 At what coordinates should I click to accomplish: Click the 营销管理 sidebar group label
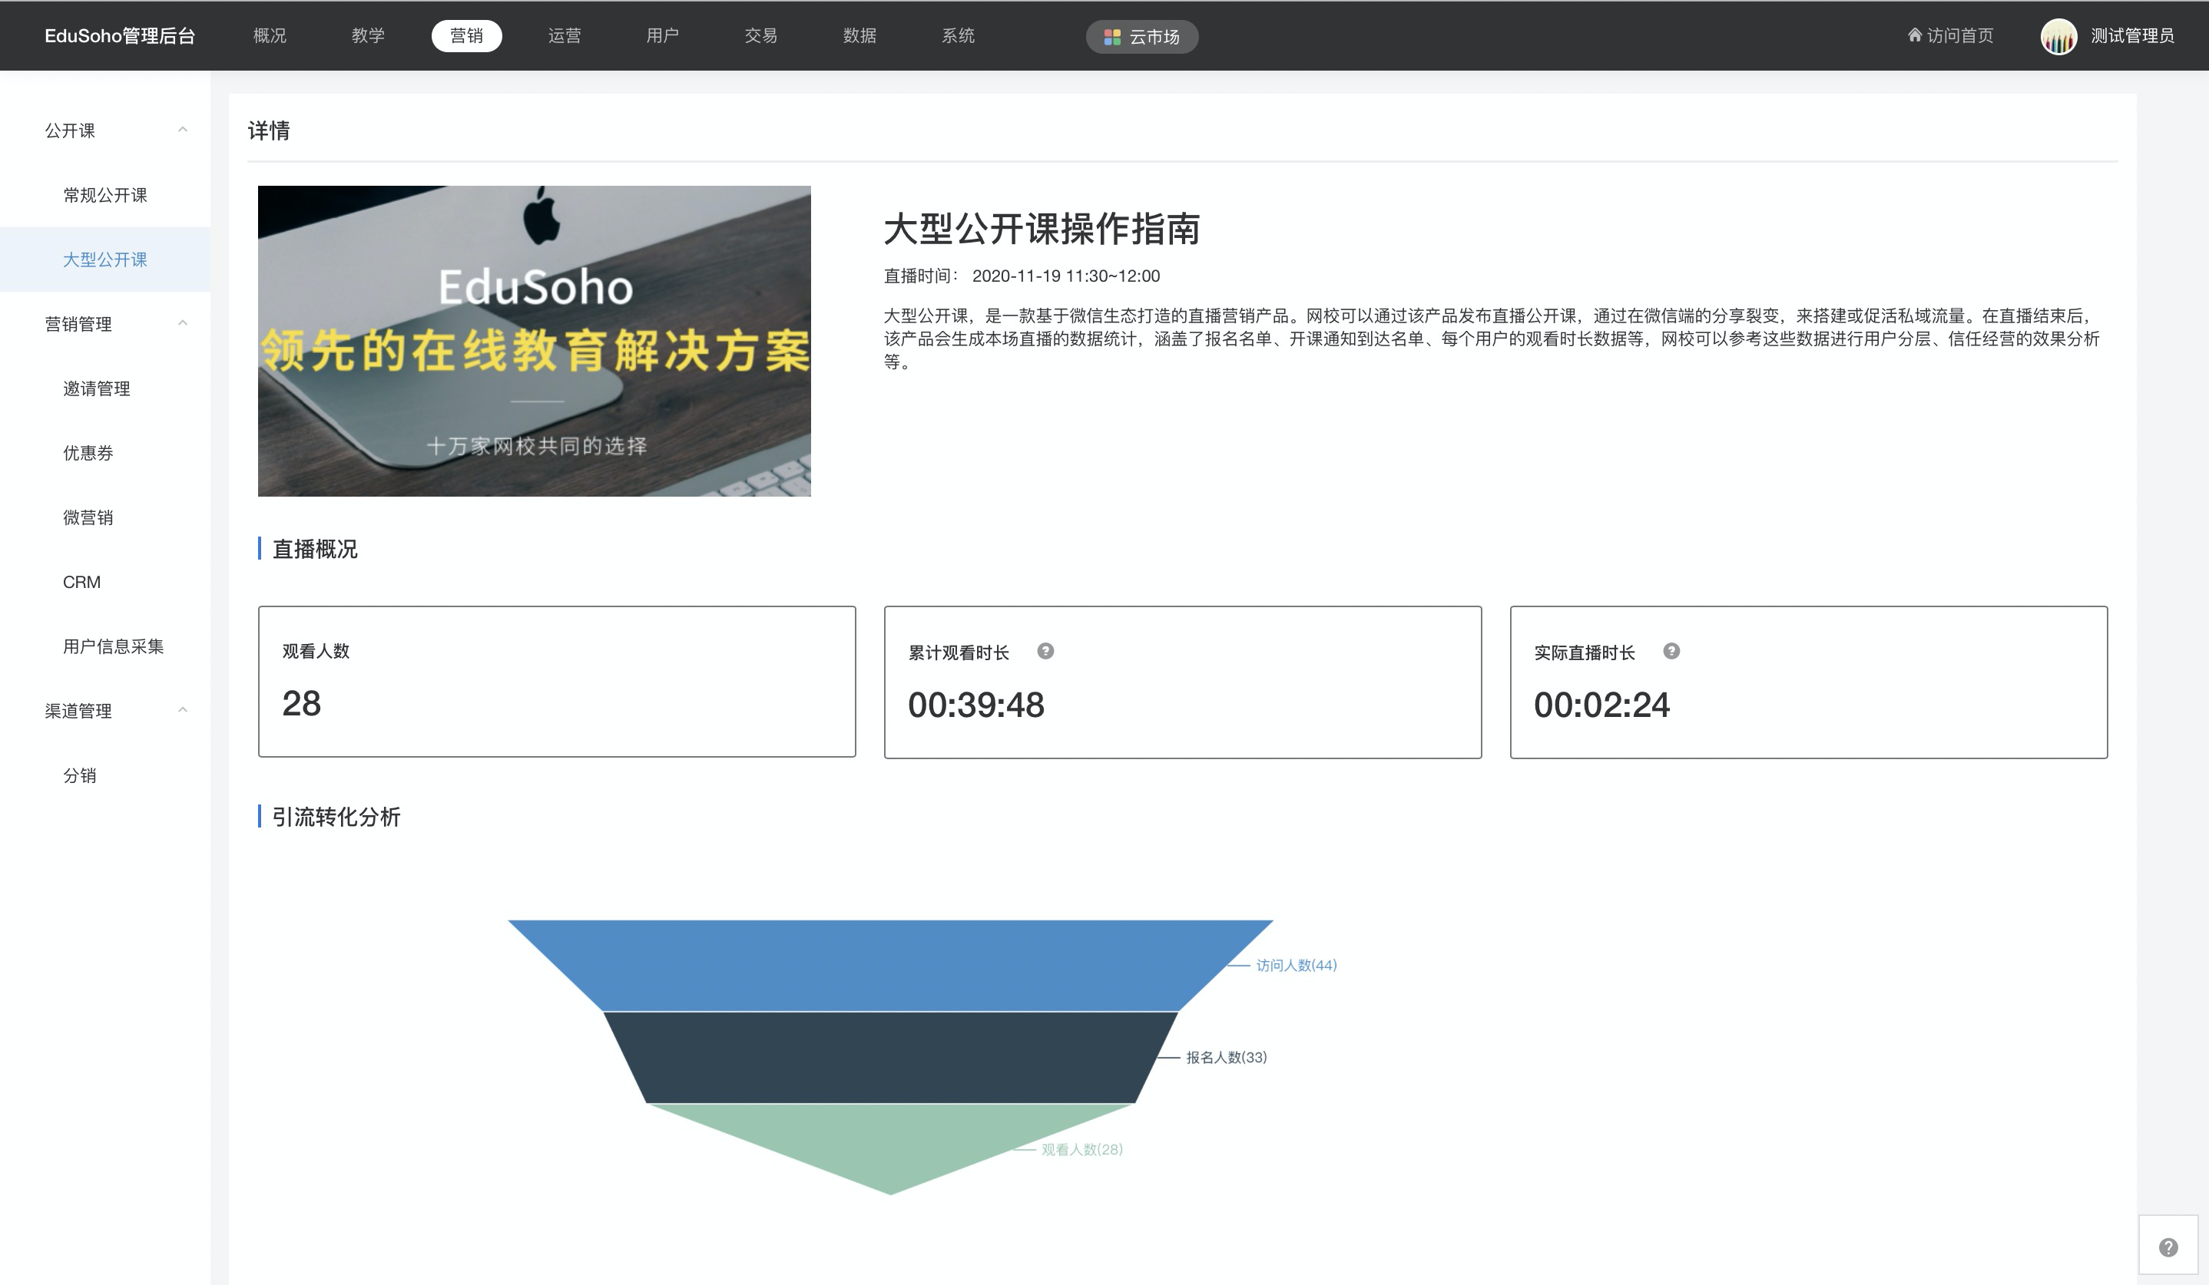[x=78, y=324]
